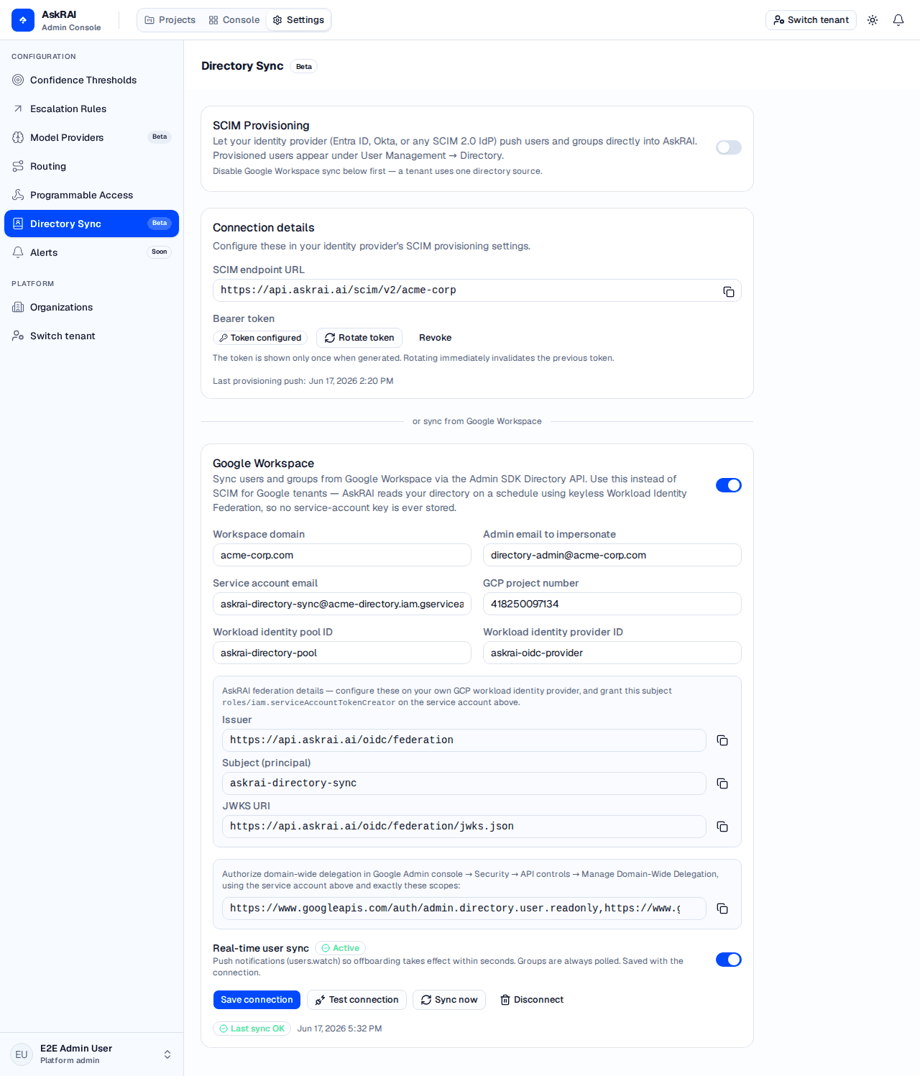Screen dimensions: 920x1076
Task: Click the GCP project number field
Action: tap(612, 604)
